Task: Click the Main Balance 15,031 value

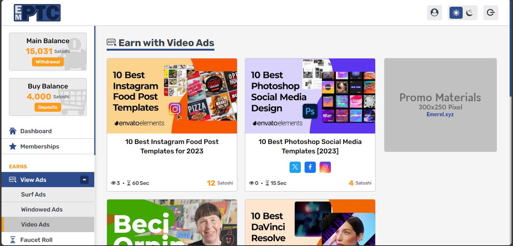Action: point(39,51)
